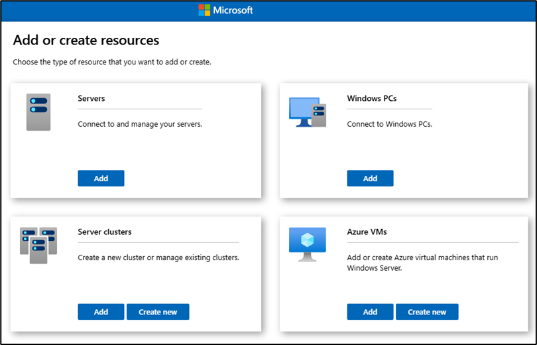Click the Server clusters triple-server icon
Viewport: 537px width, 345px height.
click(x=38, y=245)
